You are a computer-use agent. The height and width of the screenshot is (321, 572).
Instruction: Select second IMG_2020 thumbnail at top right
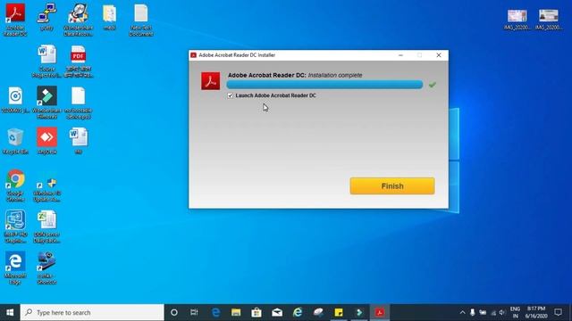pyautogui.click(x=548, y=20)
